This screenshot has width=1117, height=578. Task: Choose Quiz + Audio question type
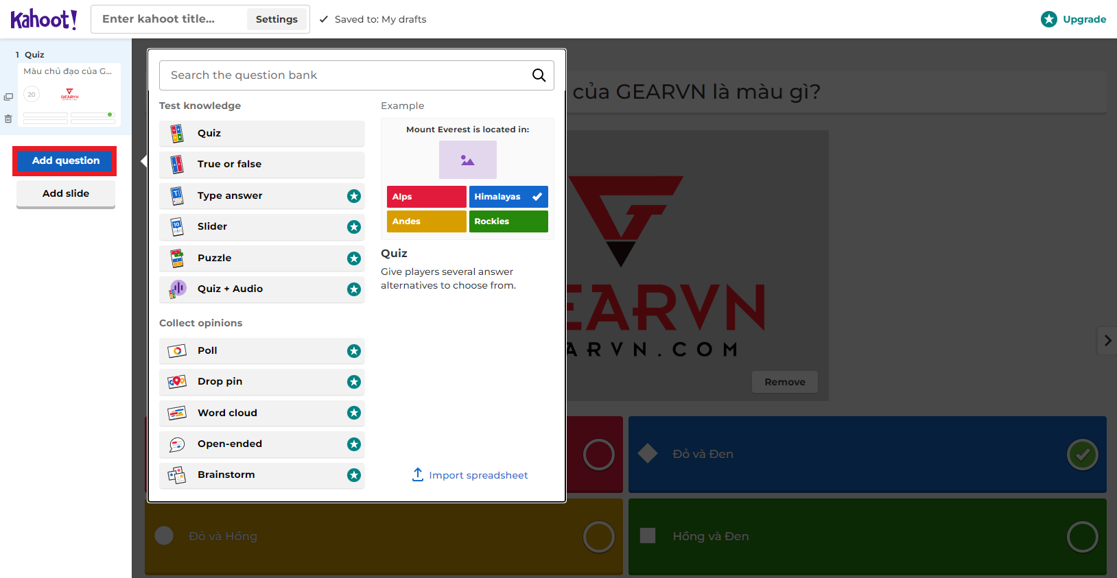tap(262, 289)
